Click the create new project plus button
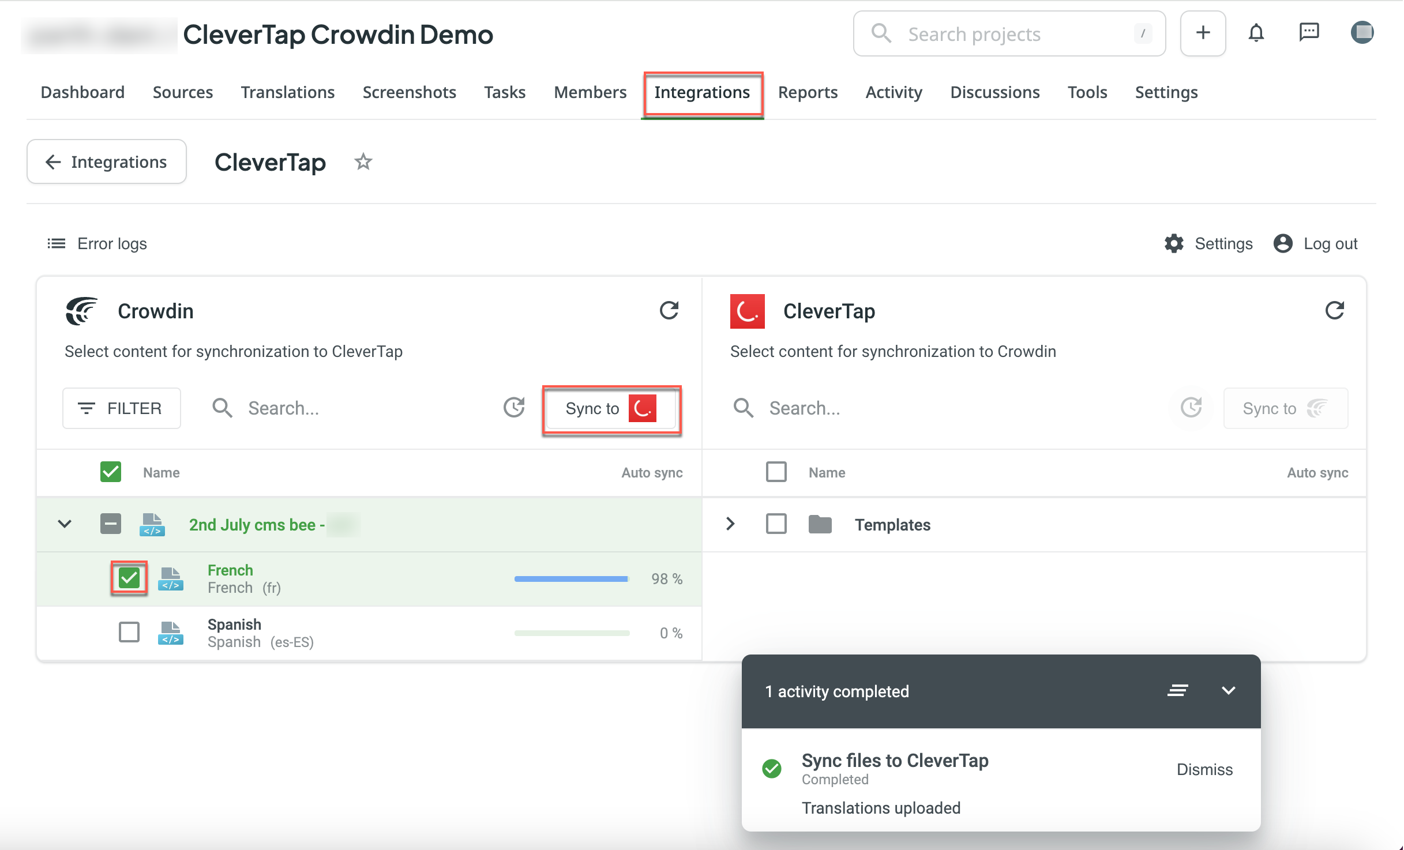Screen dimensions: 1404x850 point(1203,33)
